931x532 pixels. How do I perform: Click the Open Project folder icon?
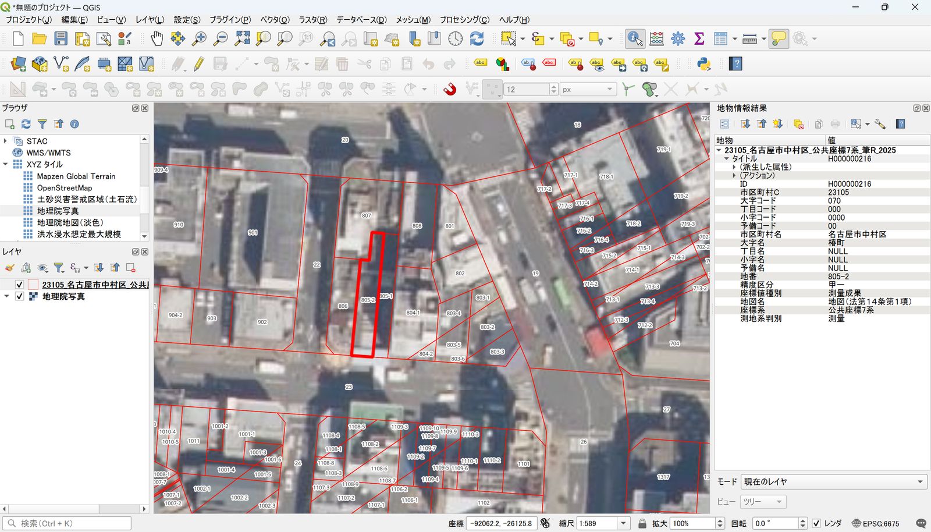click(x=39, y=39)
